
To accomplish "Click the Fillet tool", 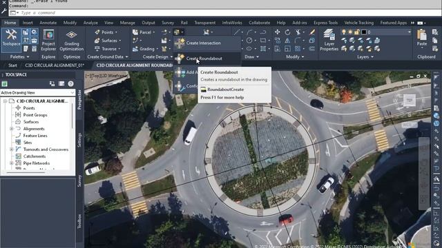I will (298, 41).
